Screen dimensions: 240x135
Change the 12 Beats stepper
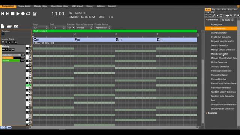click(x=227, y=20)
